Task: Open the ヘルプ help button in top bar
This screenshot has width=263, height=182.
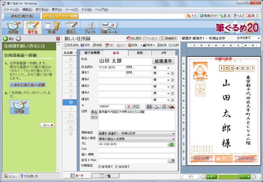Action: point(239,15)
